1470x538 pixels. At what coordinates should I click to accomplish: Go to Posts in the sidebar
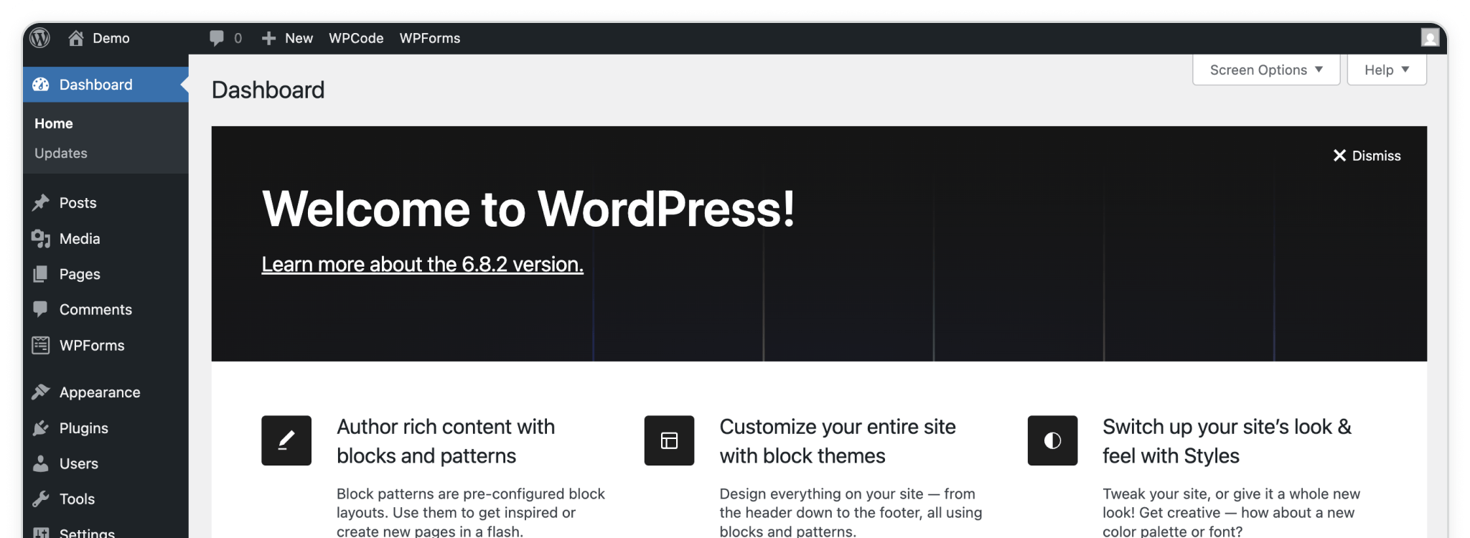point(78,203)
